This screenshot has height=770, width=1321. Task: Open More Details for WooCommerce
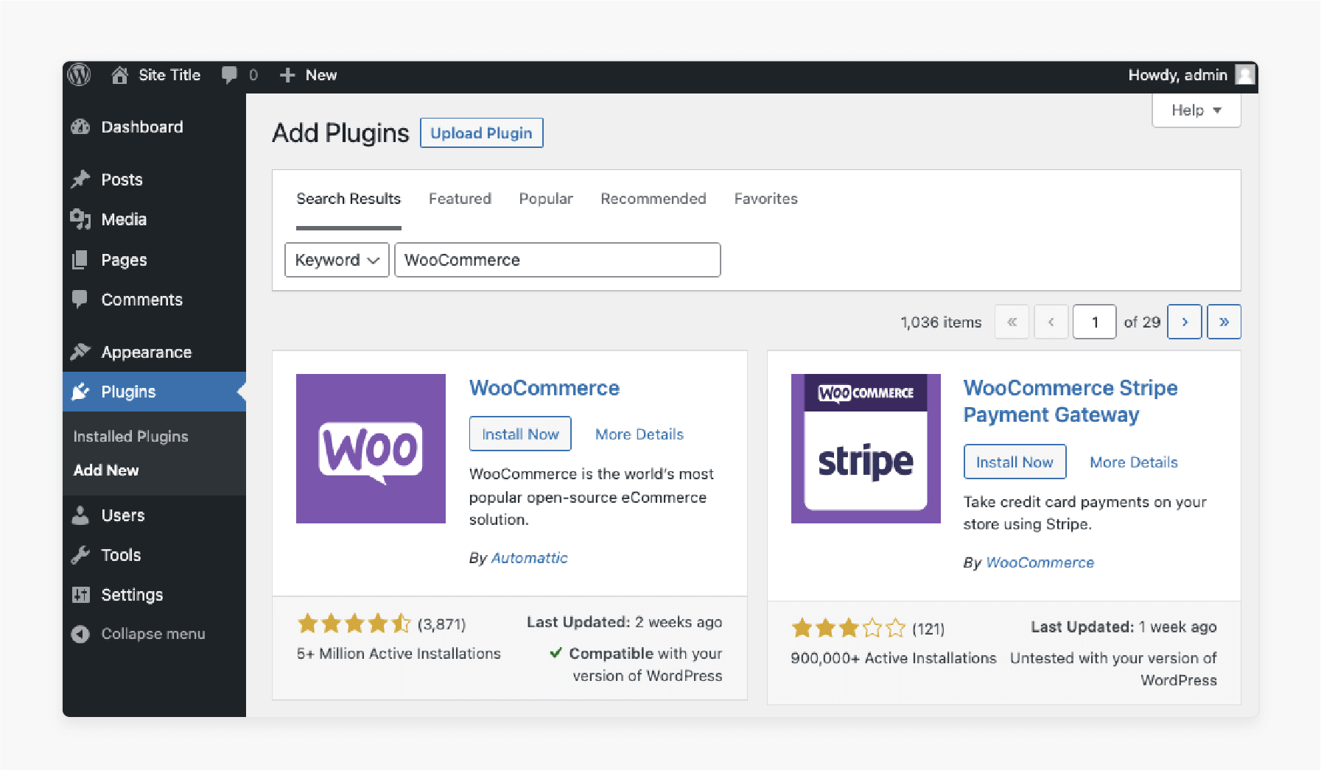click(x=640, y=434)
